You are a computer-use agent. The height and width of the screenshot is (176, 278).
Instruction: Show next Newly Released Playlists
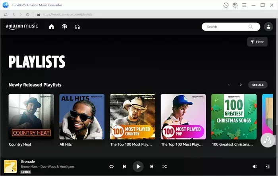(x=241, y=85)
